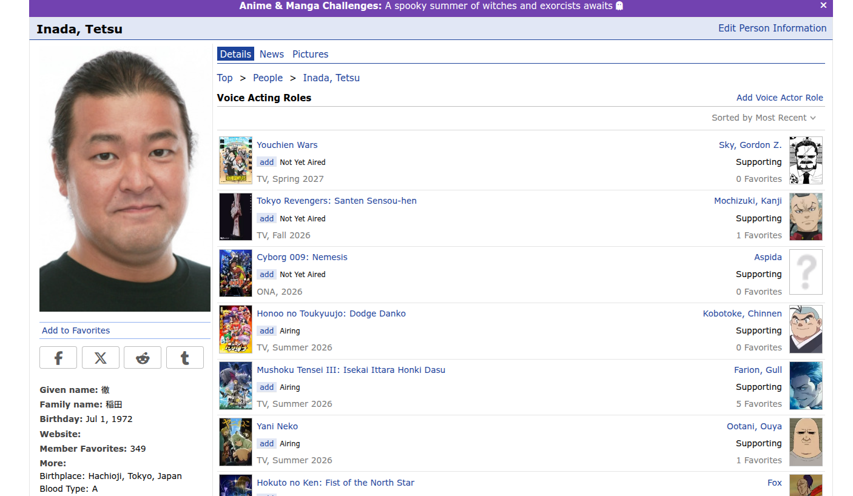The height and width of the screenshot is (496, 853).
Task: Open the Mushoku Tensei III poster thumbnail
Action: pos(235,386)
